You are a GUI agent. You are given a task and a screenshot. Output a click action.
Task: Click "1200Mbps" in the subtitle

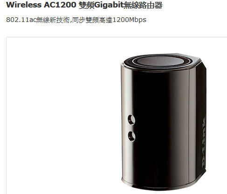coord(129,20)
